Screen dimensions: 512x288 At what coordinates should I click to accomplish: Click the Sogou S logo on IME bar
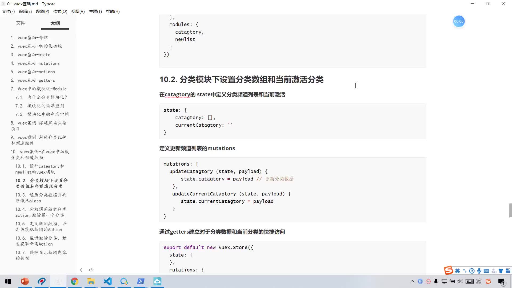click(x=449, y=270)
